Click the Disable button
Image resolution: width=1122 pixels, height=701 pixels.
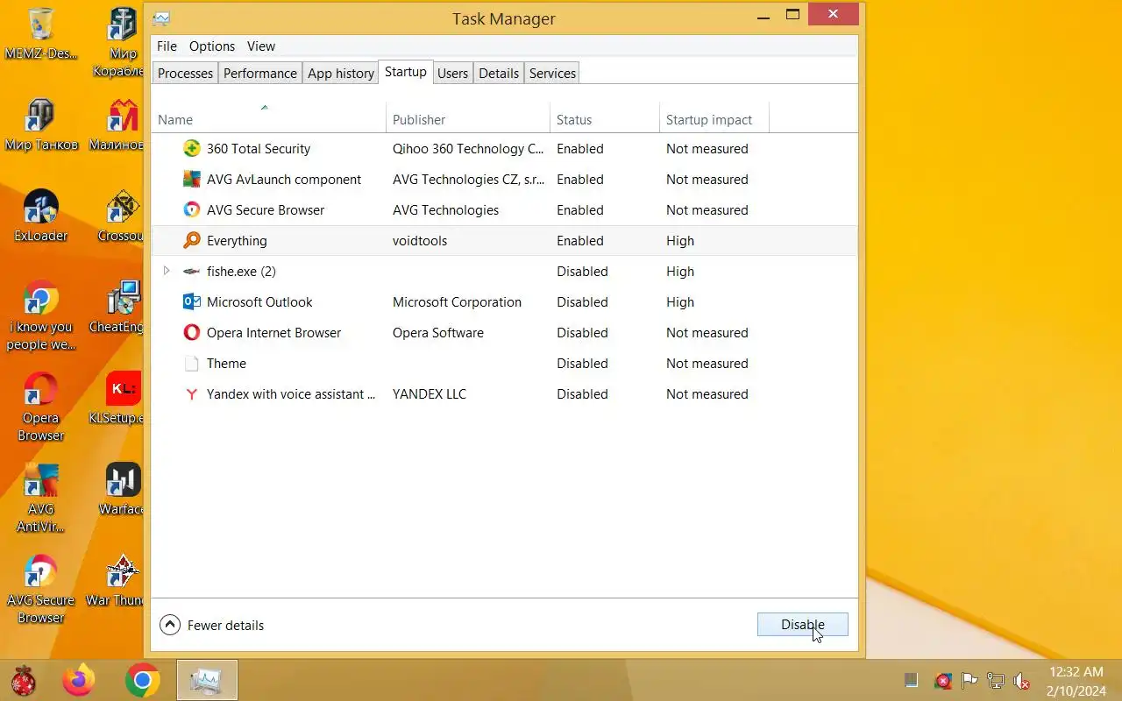(x=802, y=625)
